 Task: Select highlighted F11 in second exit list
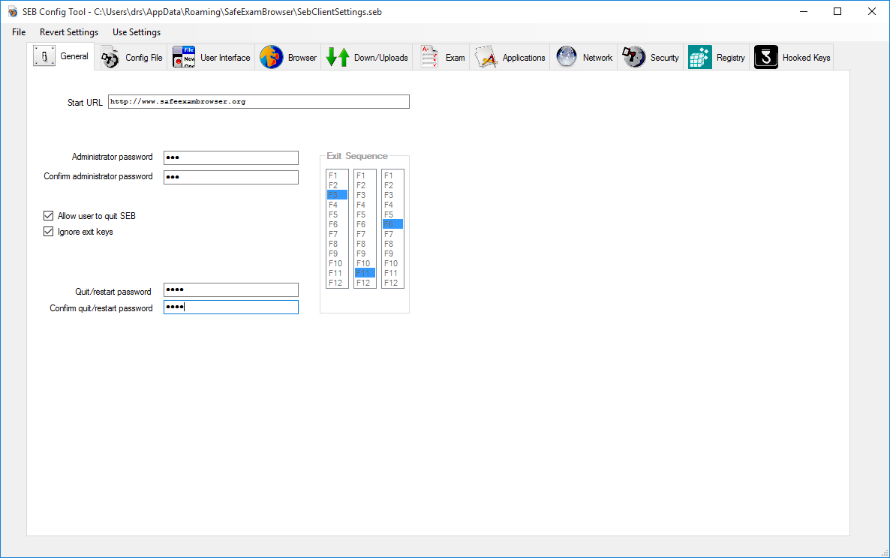tap(365, 273)
